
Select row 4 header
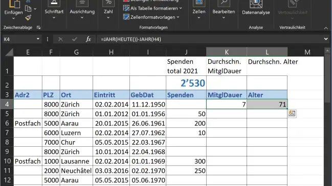tap(7, 104)
